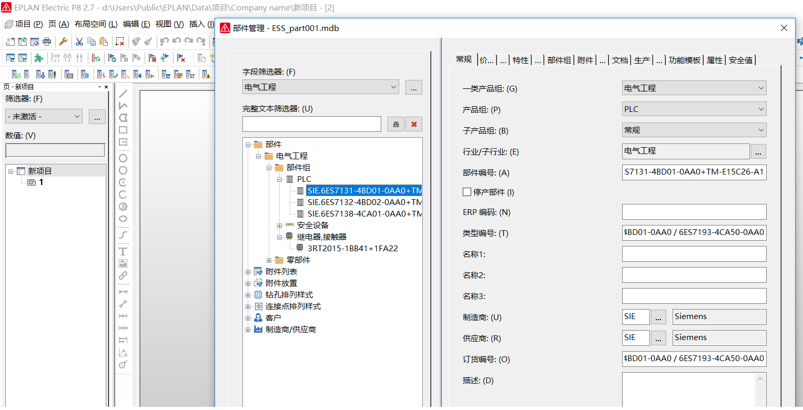Screen dimensions: 803x410
Task: Click the green puzzle piece icon
Action: 38,58
